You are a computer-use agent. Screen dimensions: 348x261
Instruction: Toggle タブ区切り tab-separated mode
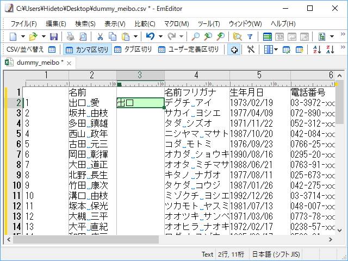point(133,49)
